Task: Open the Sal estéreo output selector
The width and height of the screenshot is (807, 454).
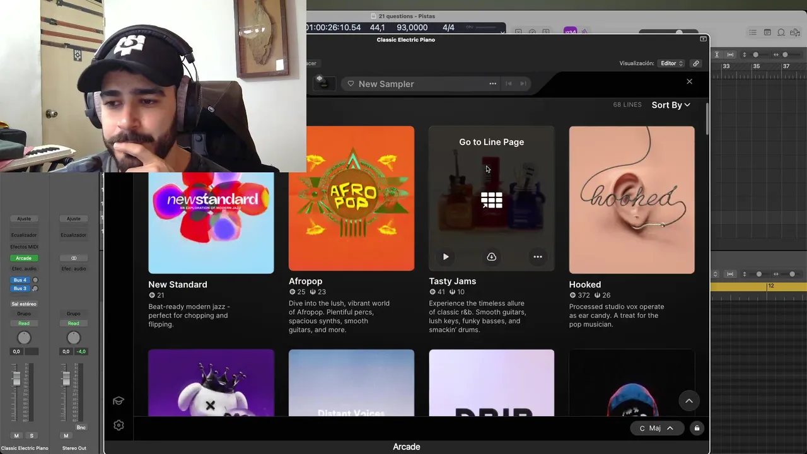Action: tap(23, 304)
